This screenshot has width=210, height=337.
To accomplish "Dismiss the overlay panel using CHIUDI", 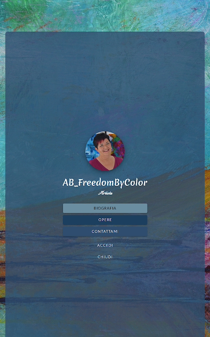I will [x=105, y=257].
